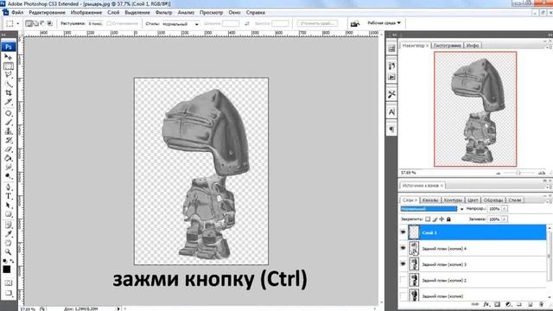Image resolution: width=553 pixels, height=311 pixels.
Task: Click the Растушевка feather input field
Action: point(95,23)
